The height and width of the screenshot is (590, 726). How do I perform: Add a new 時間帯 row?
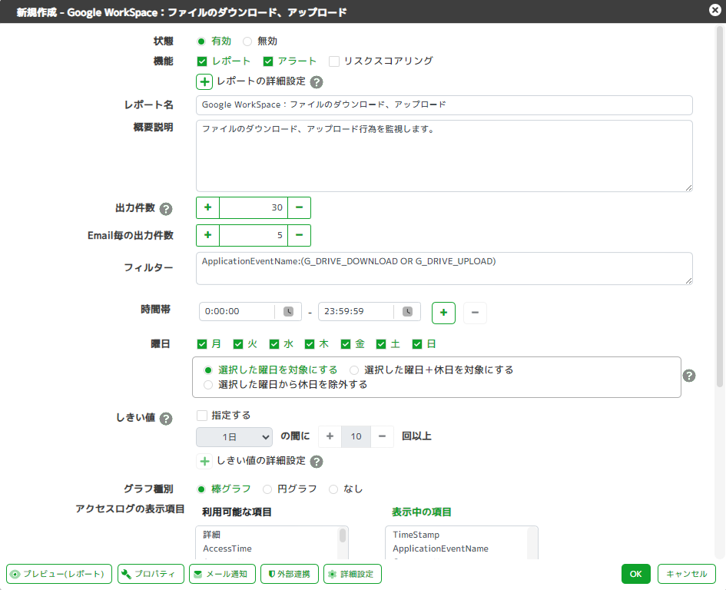click(443, 313)
